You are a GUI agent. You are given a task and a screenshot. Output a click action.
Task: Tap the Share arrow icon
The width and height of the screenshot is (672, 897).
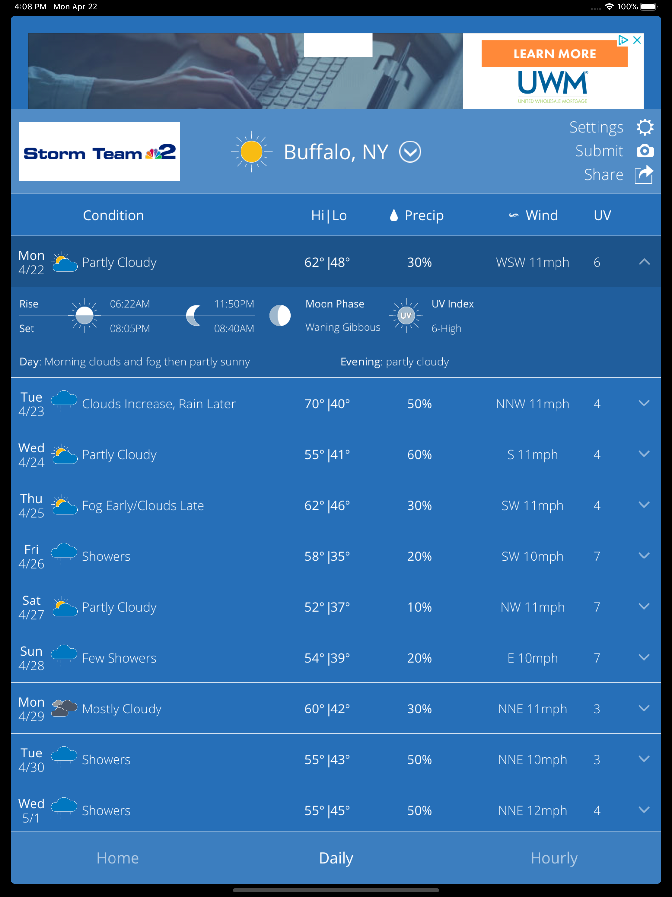tap(644, 174)
